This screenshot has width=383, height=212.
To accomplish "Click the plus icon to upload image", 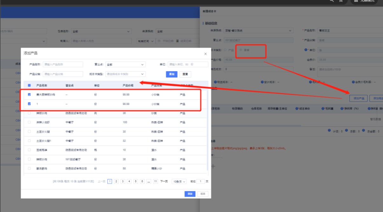I will click(213, 166).
